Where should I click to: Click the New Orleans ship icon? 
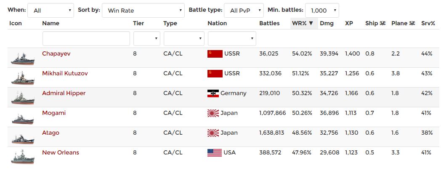click(19, 157)
